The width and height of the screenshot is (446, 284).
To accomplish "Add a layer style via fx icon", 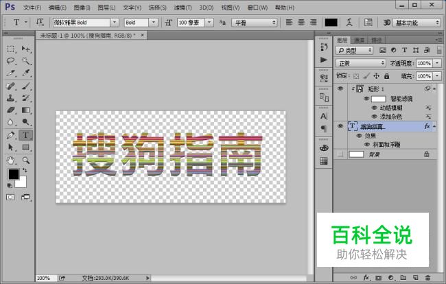I will coord(366,277).
